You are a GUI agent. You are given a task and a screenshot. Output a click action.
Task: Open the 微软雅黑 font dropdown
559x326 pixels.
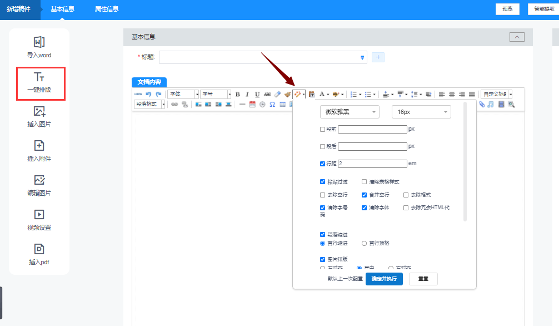click(x=350, y=112)
